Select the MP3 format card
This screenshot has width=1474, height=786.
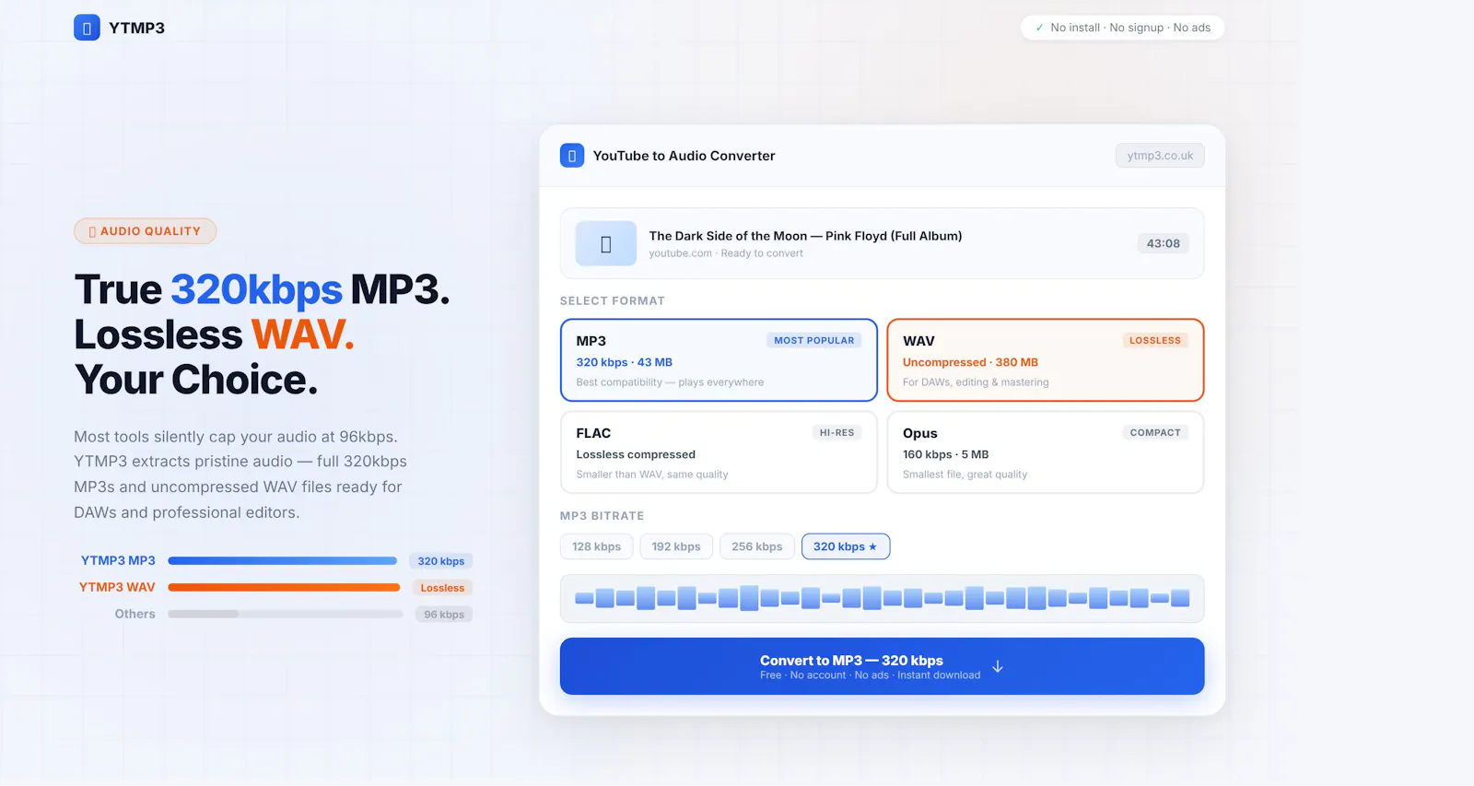[x=719, y=360]
